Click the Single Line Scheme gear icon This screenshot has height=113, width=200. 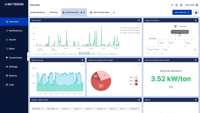196,20
